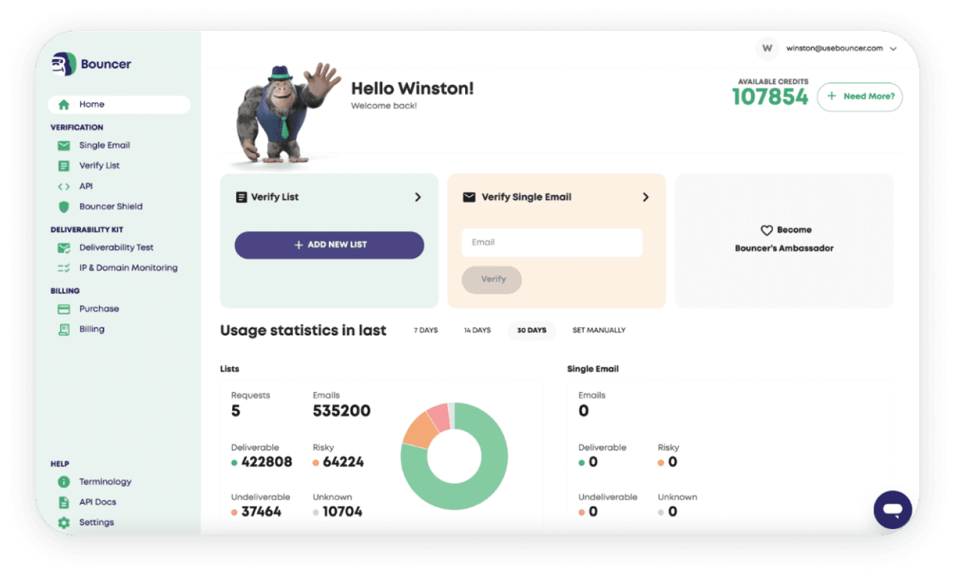Screen dimensions: 955x576
Task: Open Purchase in billing section
Action: [99, 309]
